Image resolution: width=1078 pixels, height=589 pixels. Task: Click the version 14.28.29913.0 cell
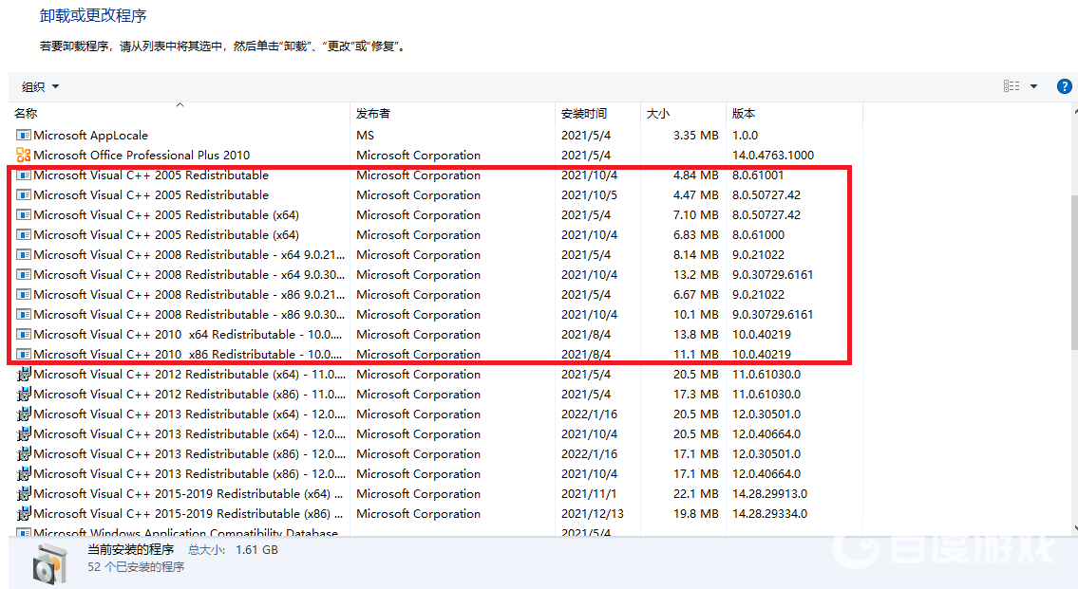770,493
